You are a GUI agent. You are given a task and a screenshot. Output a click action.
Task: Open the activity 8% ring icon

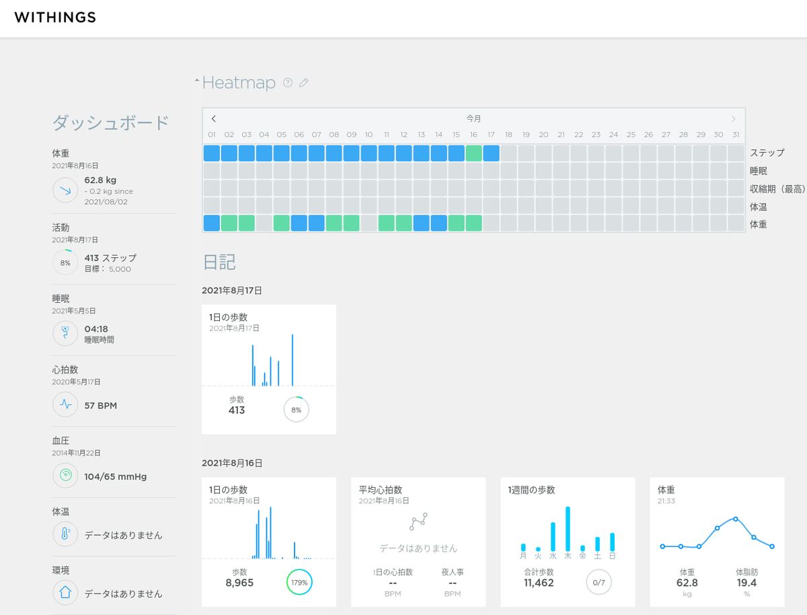pyautogui.click(x=65, y=262)
